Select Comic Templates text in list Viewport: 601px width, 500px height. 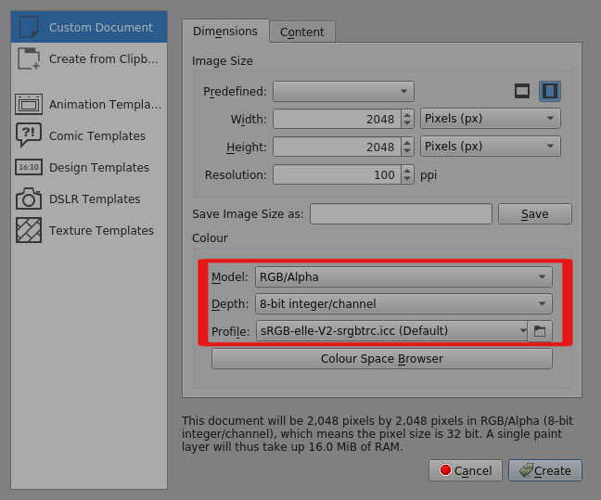(97, 136)
